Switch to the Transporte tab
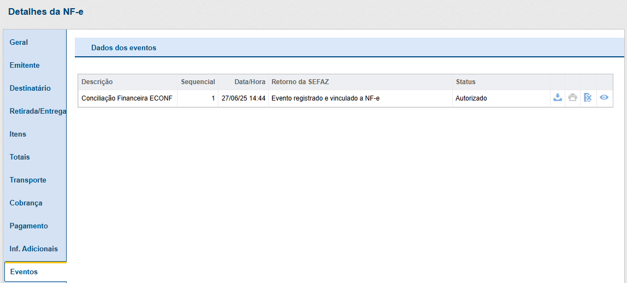 tap(28, 180)
